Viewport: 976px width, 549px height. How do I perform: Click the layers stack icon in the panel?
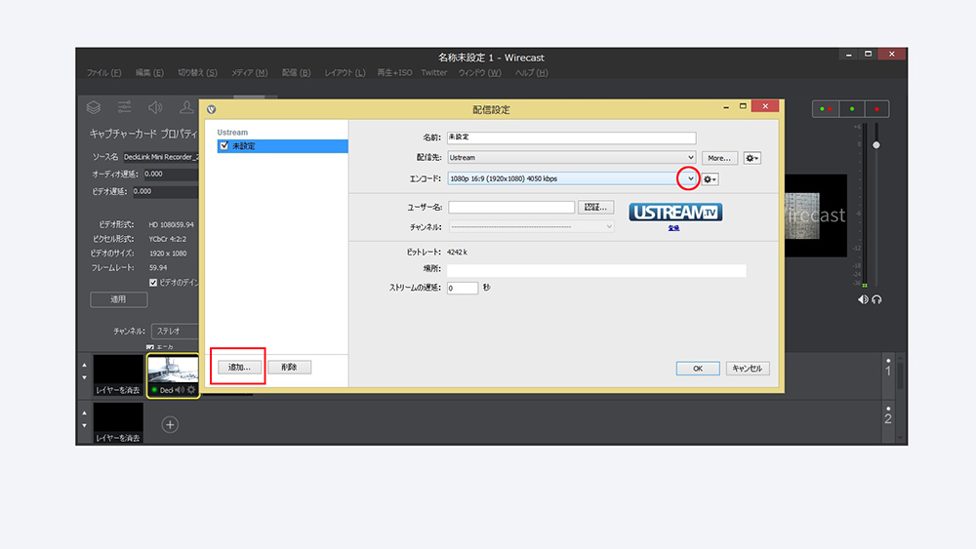tap(94, 107)
